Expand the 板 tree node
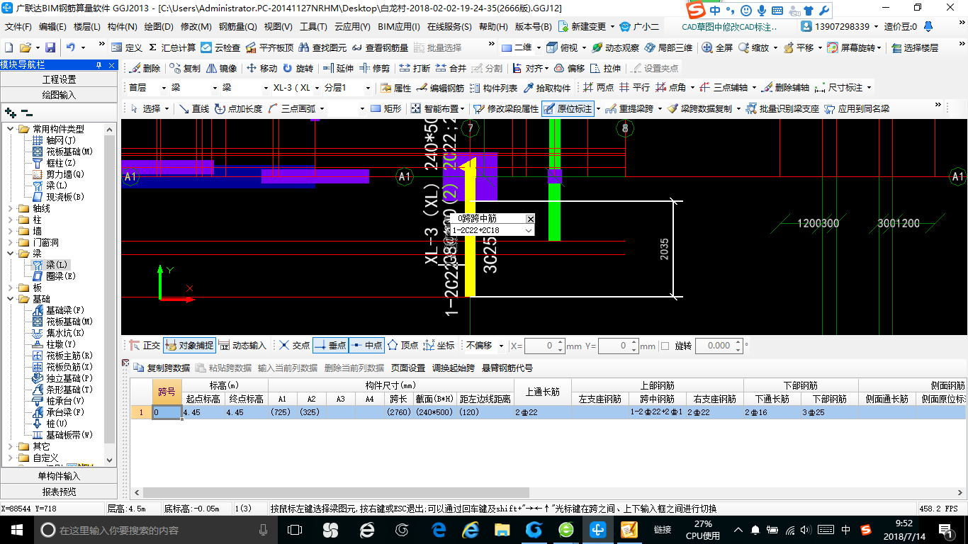 click(11, 288)
